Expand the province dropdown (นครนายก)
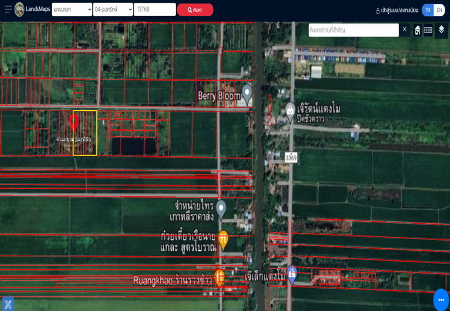Screen dimensions: 450x311 pyautogui.click(x=71, y=10)
